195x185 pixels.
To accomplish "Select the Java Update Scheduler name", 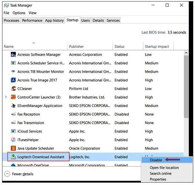I will coord(36,148).
